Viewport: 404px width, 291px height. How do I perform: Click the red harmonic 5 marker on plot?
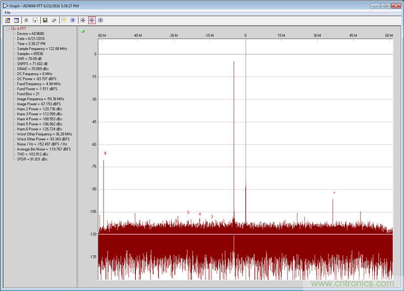tap(188, 212)
